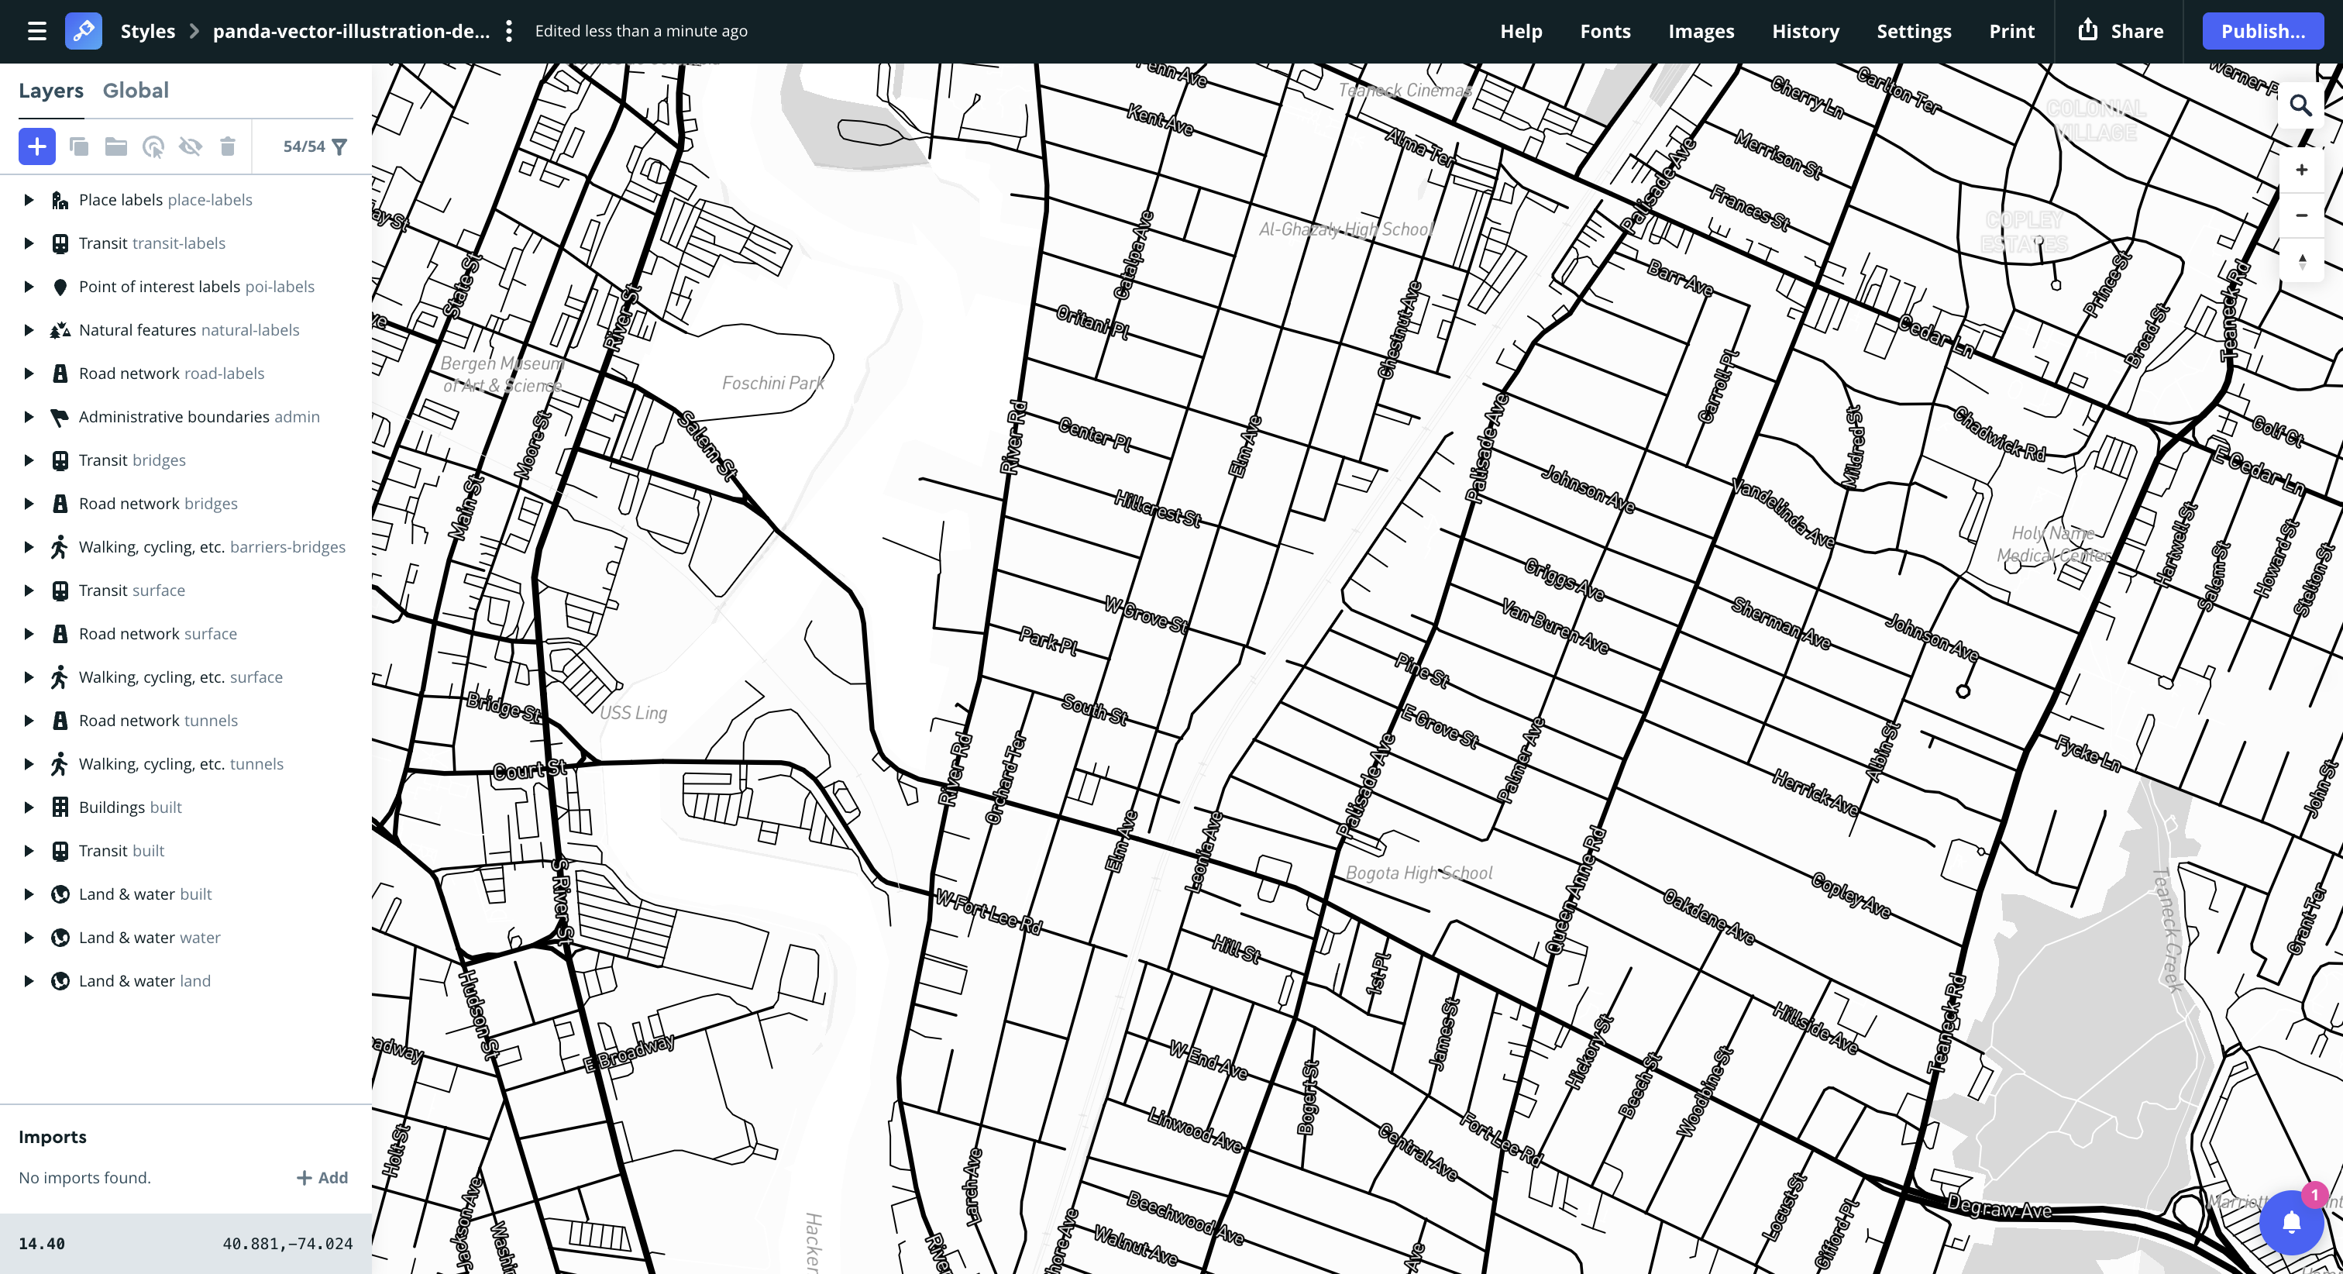2343x1274 pixels.
Task: Open the Fonts menu
Action: tap(1605, 31)
